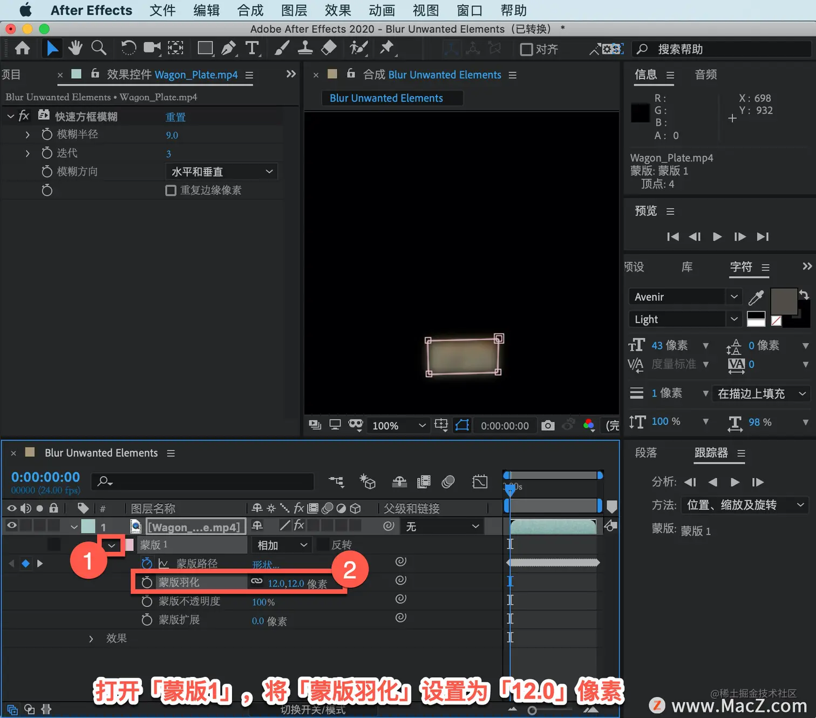Click the Home icon in toolbar
The image size is (816, 718).
click(x=22, y=49)
